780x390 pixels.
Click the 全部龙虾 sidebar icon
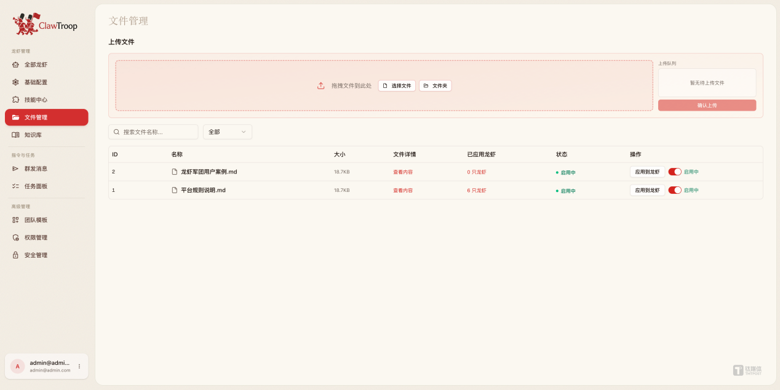click(15, 65)
